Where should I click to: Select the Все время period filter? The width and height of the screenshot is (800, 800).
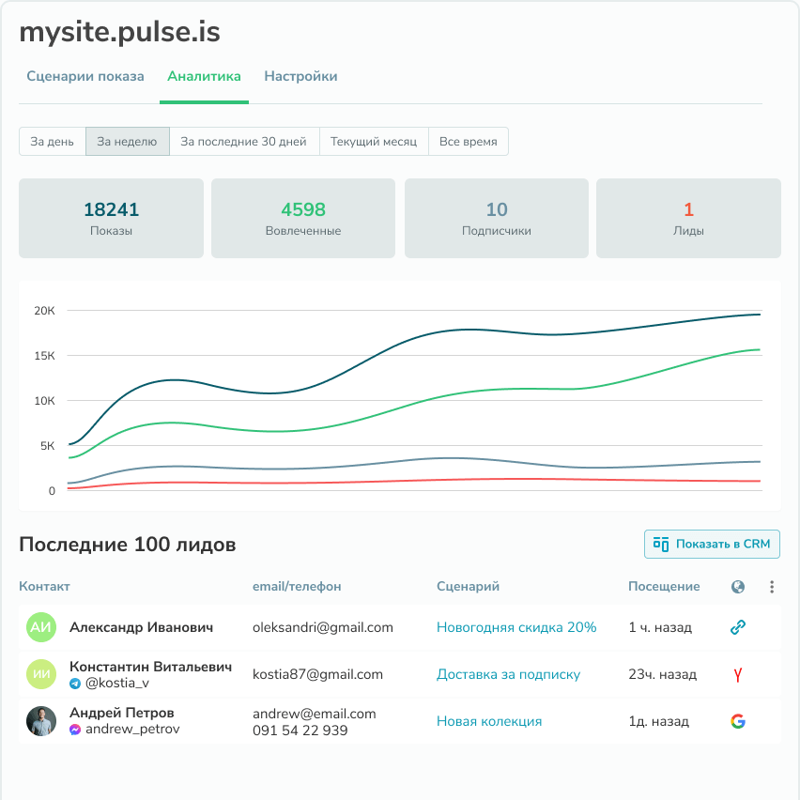coord(469,142)
